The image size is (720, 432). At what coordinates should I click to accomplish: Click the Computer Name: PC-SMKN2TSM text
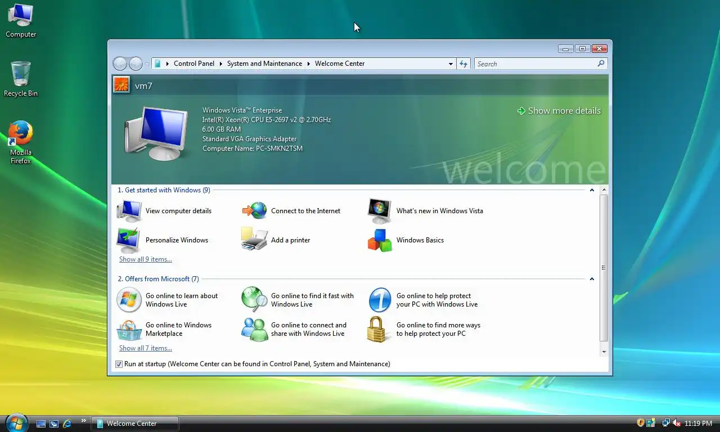[253, 148]
